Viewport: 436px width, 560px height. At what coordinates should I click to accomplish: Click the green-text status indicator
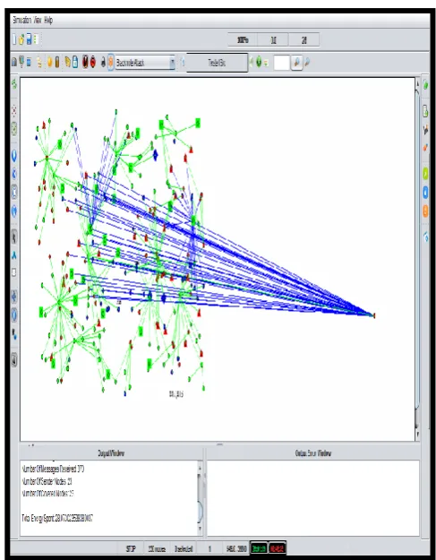click(259, 548)
